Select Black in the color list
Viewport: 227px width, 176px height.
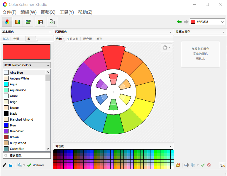[24, 114]
